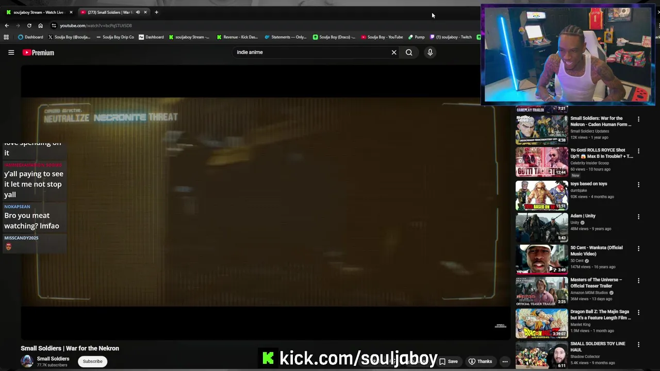Open options for Small Soldiers Toy Line Haul
Image resolution: width=660 pixels, height=371 pixels.
point(638,344)
